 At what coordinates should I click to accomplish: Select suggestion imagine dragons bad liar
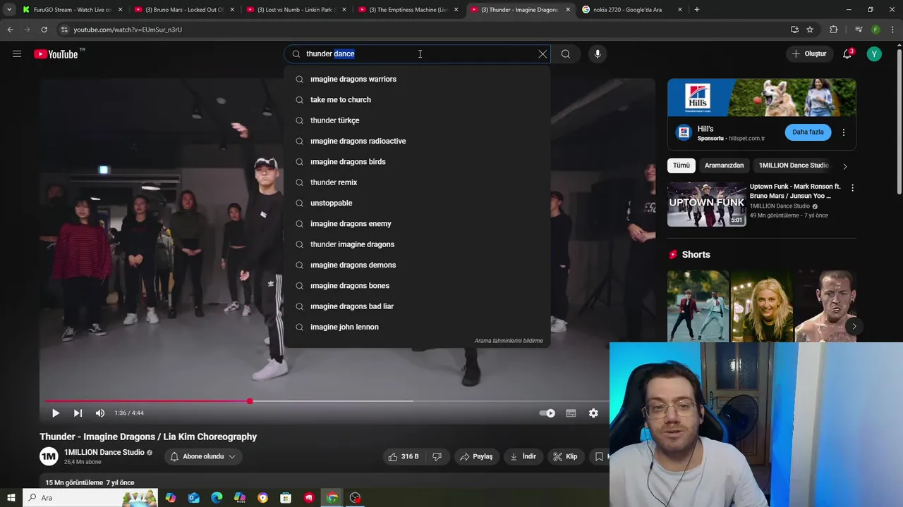[x=416, y=306]
